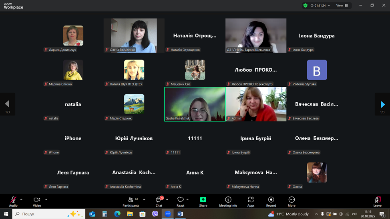Expand audio options arrow next to Audio
The height and width of the screenshot is (219, 390).
[x=21, y=199]
